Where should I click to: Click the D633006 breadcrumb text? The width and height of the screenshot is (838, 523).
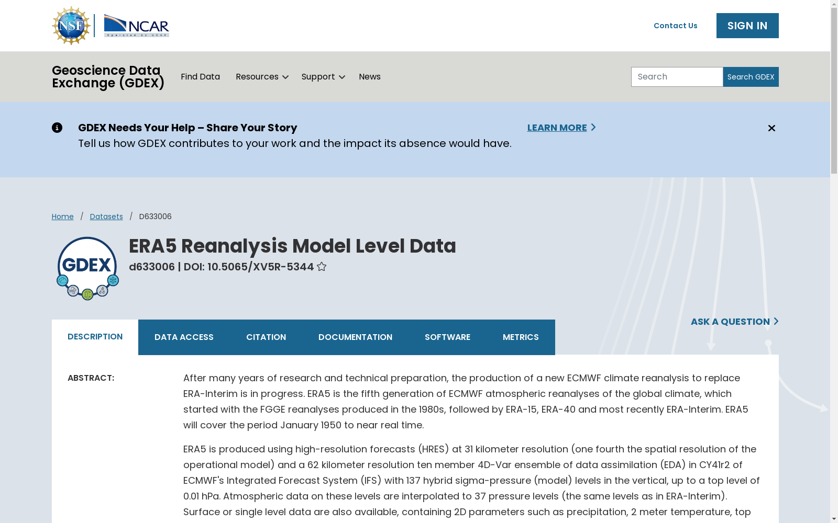[155, 217]
